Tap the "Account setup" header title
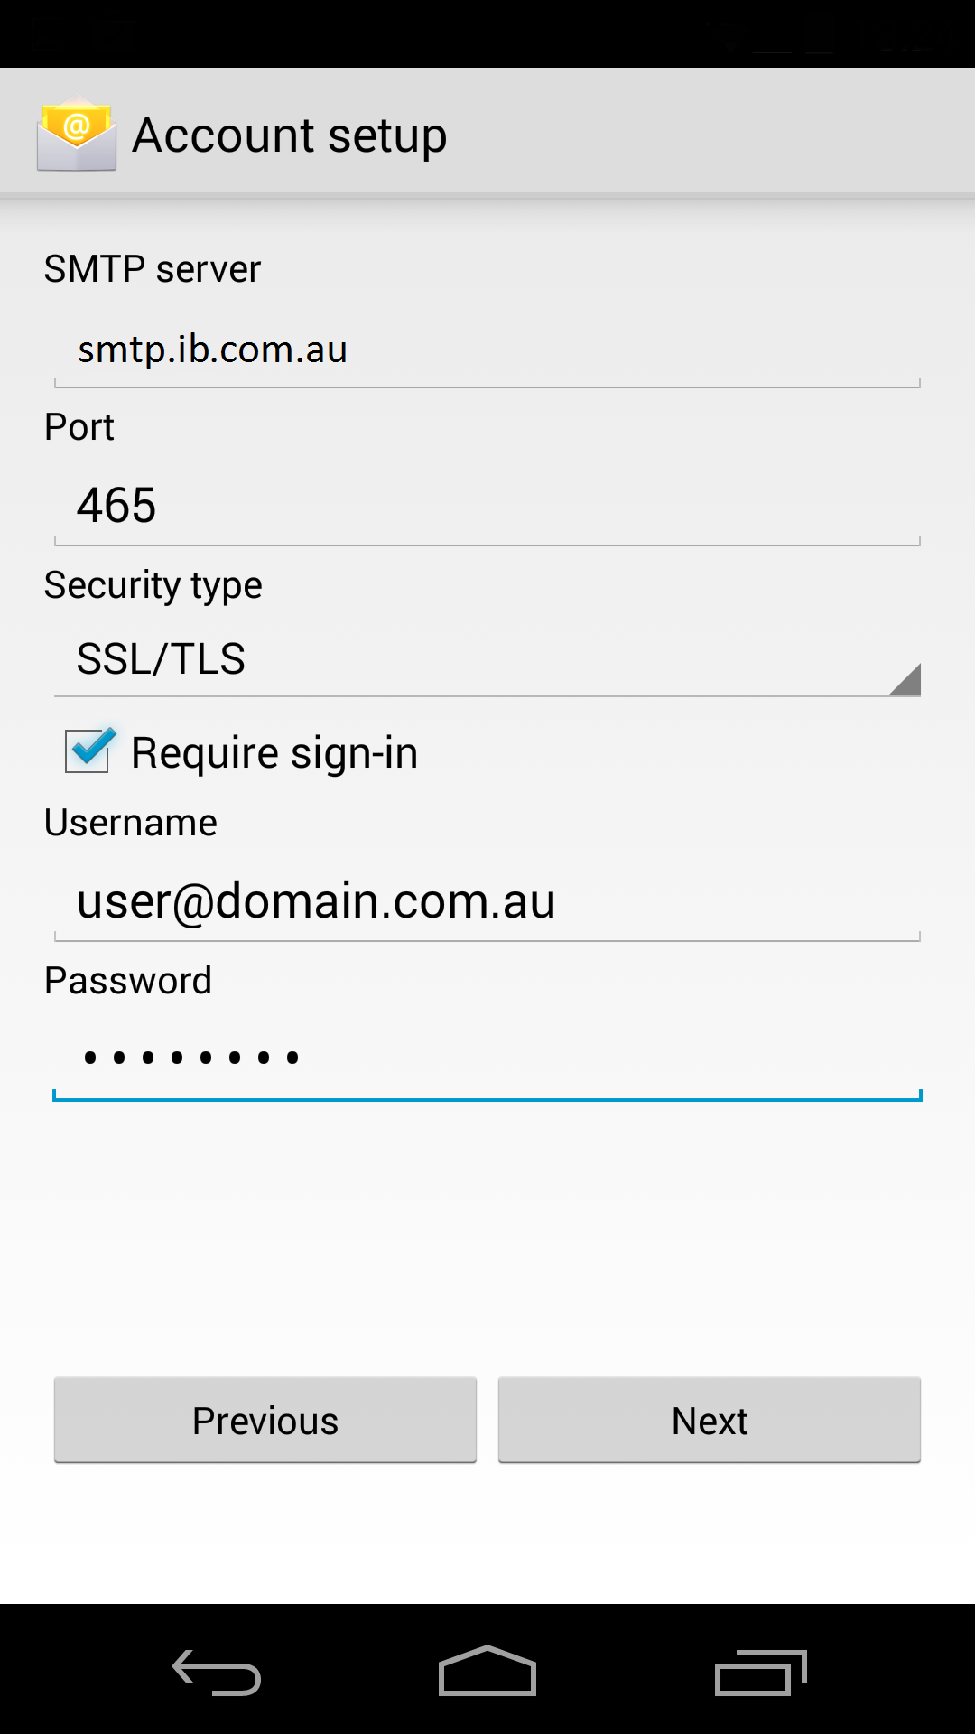The height and width of the screenshot is (1734, 975). click(290, 135)
